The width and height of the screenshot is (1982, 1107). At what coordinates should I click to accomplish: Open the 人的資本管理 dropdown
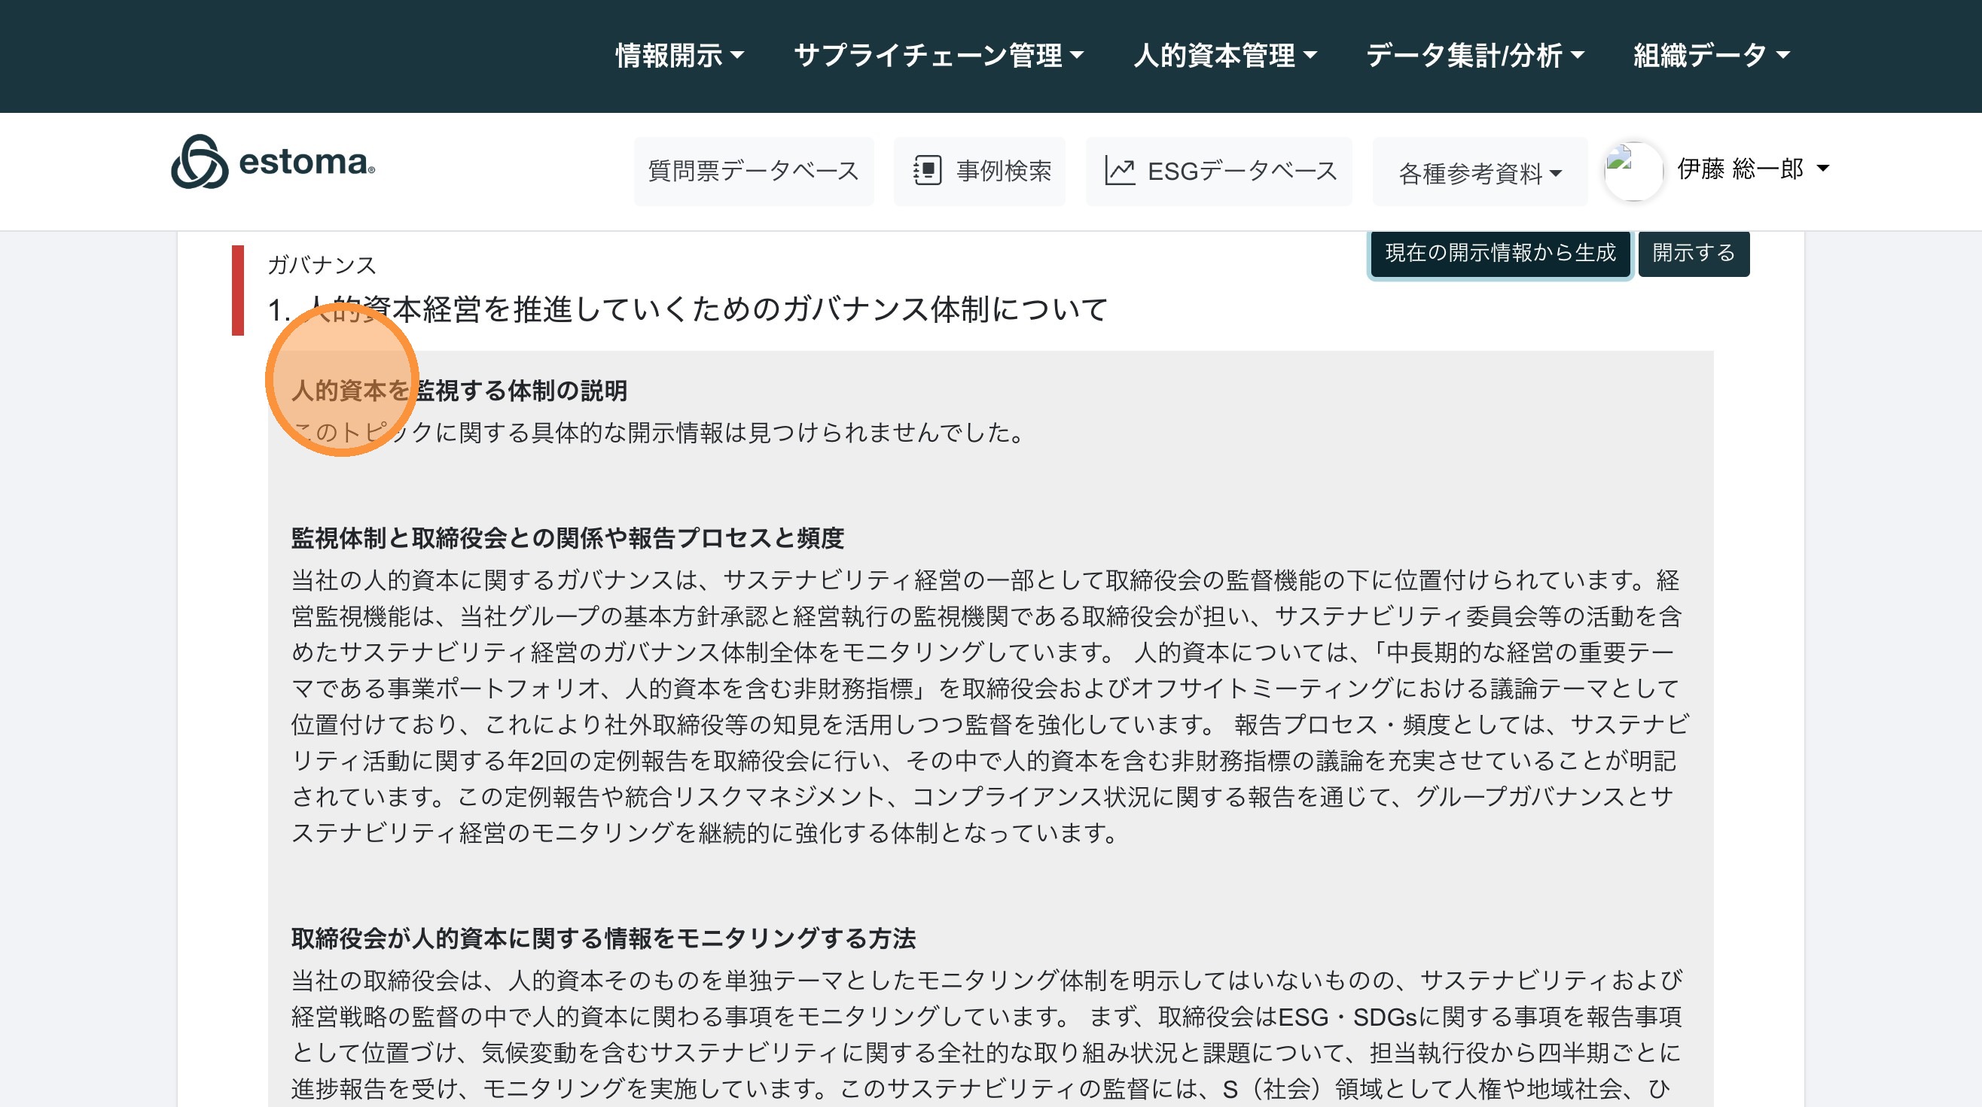pyautogui.click(x=1225, y=56)
